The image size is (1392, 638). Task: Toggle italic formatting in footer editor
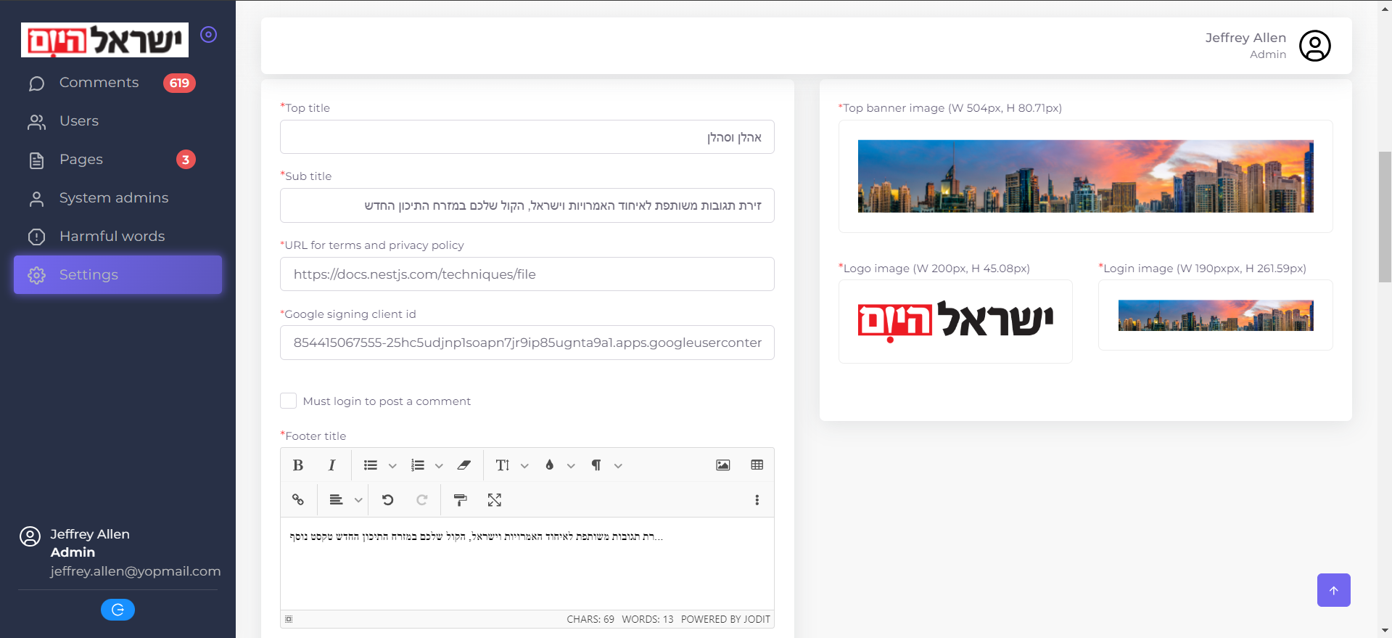click(x=331, y=465)
